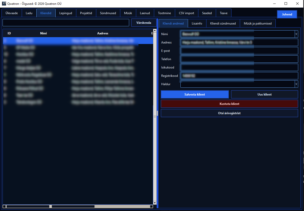
Task: Open the Müük ja pakkumised sub-tab
Action: [x=258, y=24]
